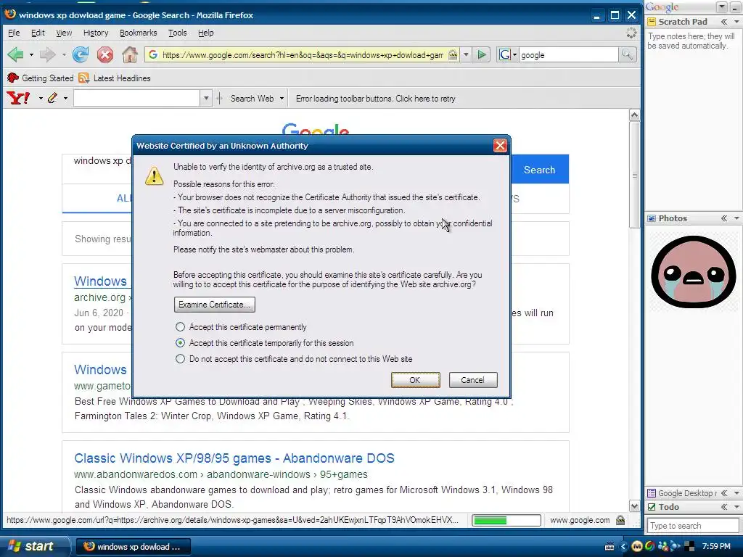
Task: Expand the system tray hidden icons arrow
Action: tap(623, 547)
